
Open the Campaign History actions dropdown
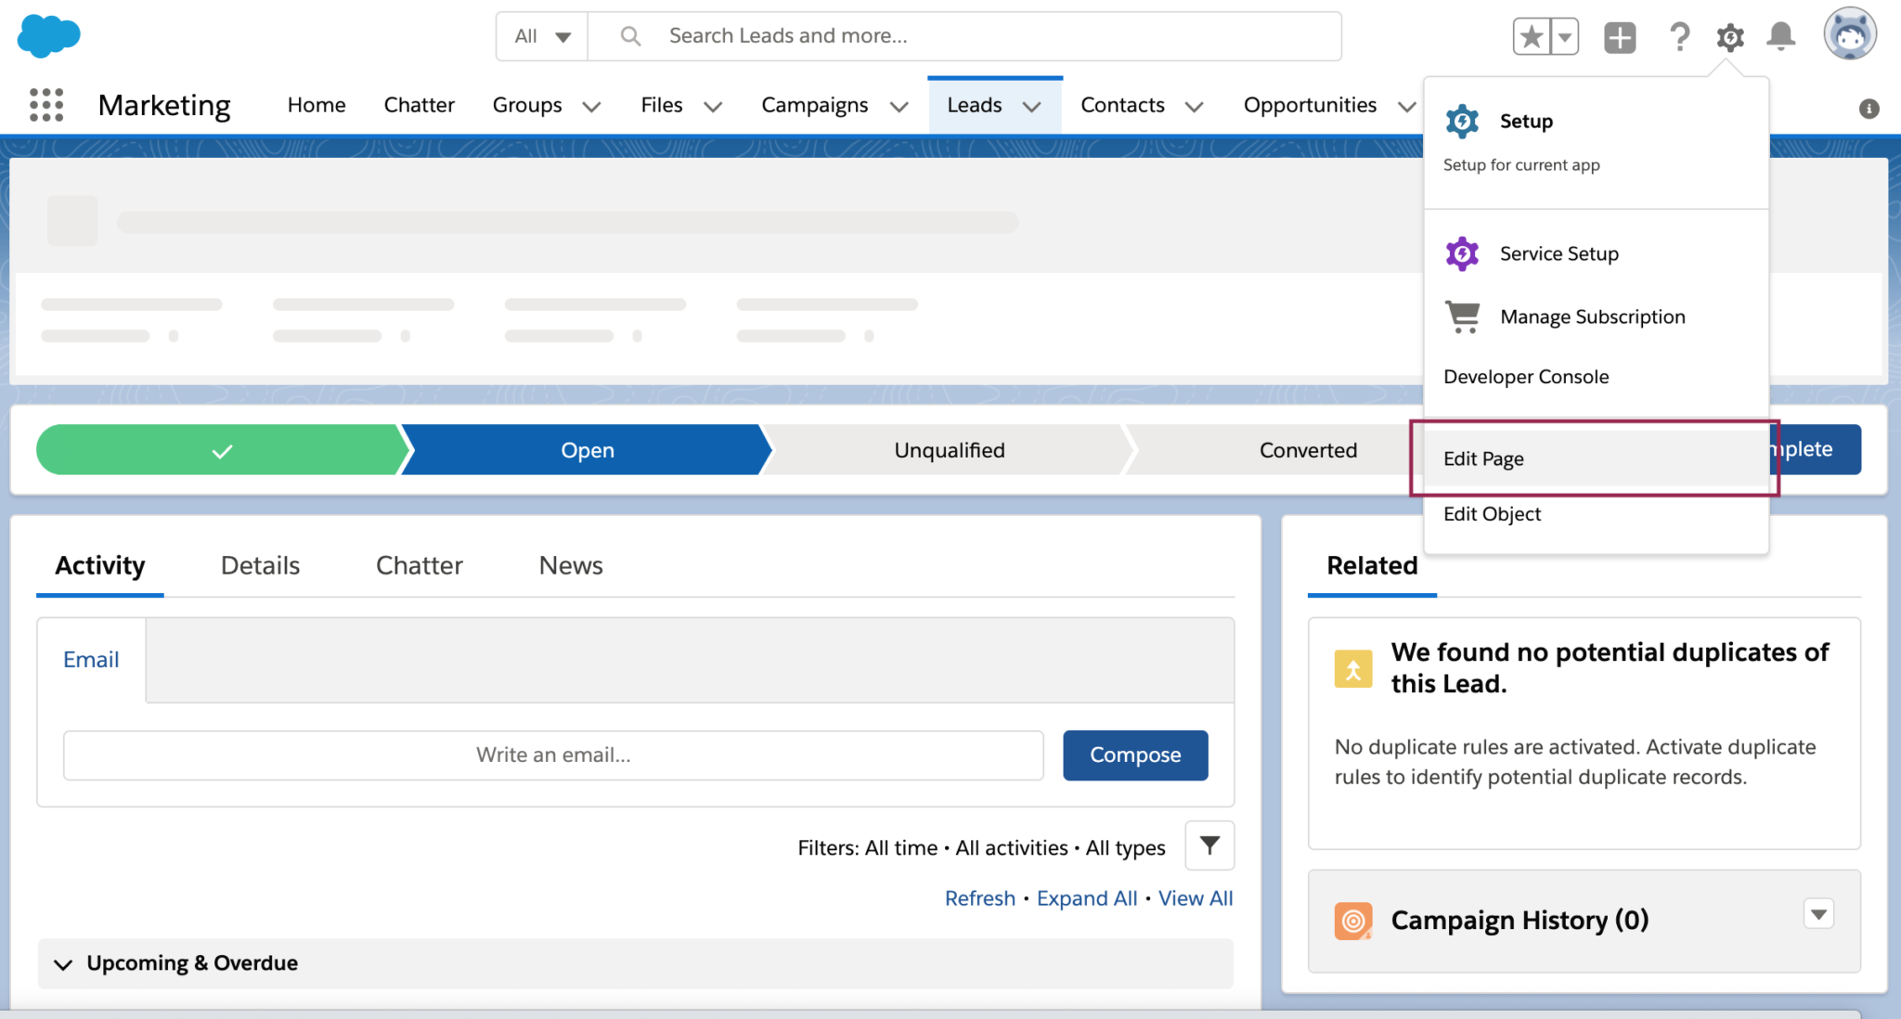tap(1817, 914)
